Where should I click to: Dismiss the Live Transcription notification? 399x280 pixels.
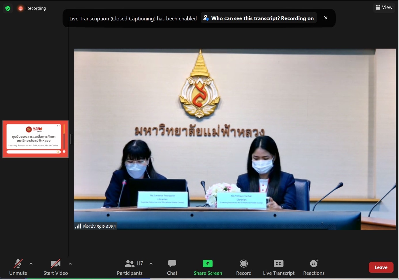(326, 18)
